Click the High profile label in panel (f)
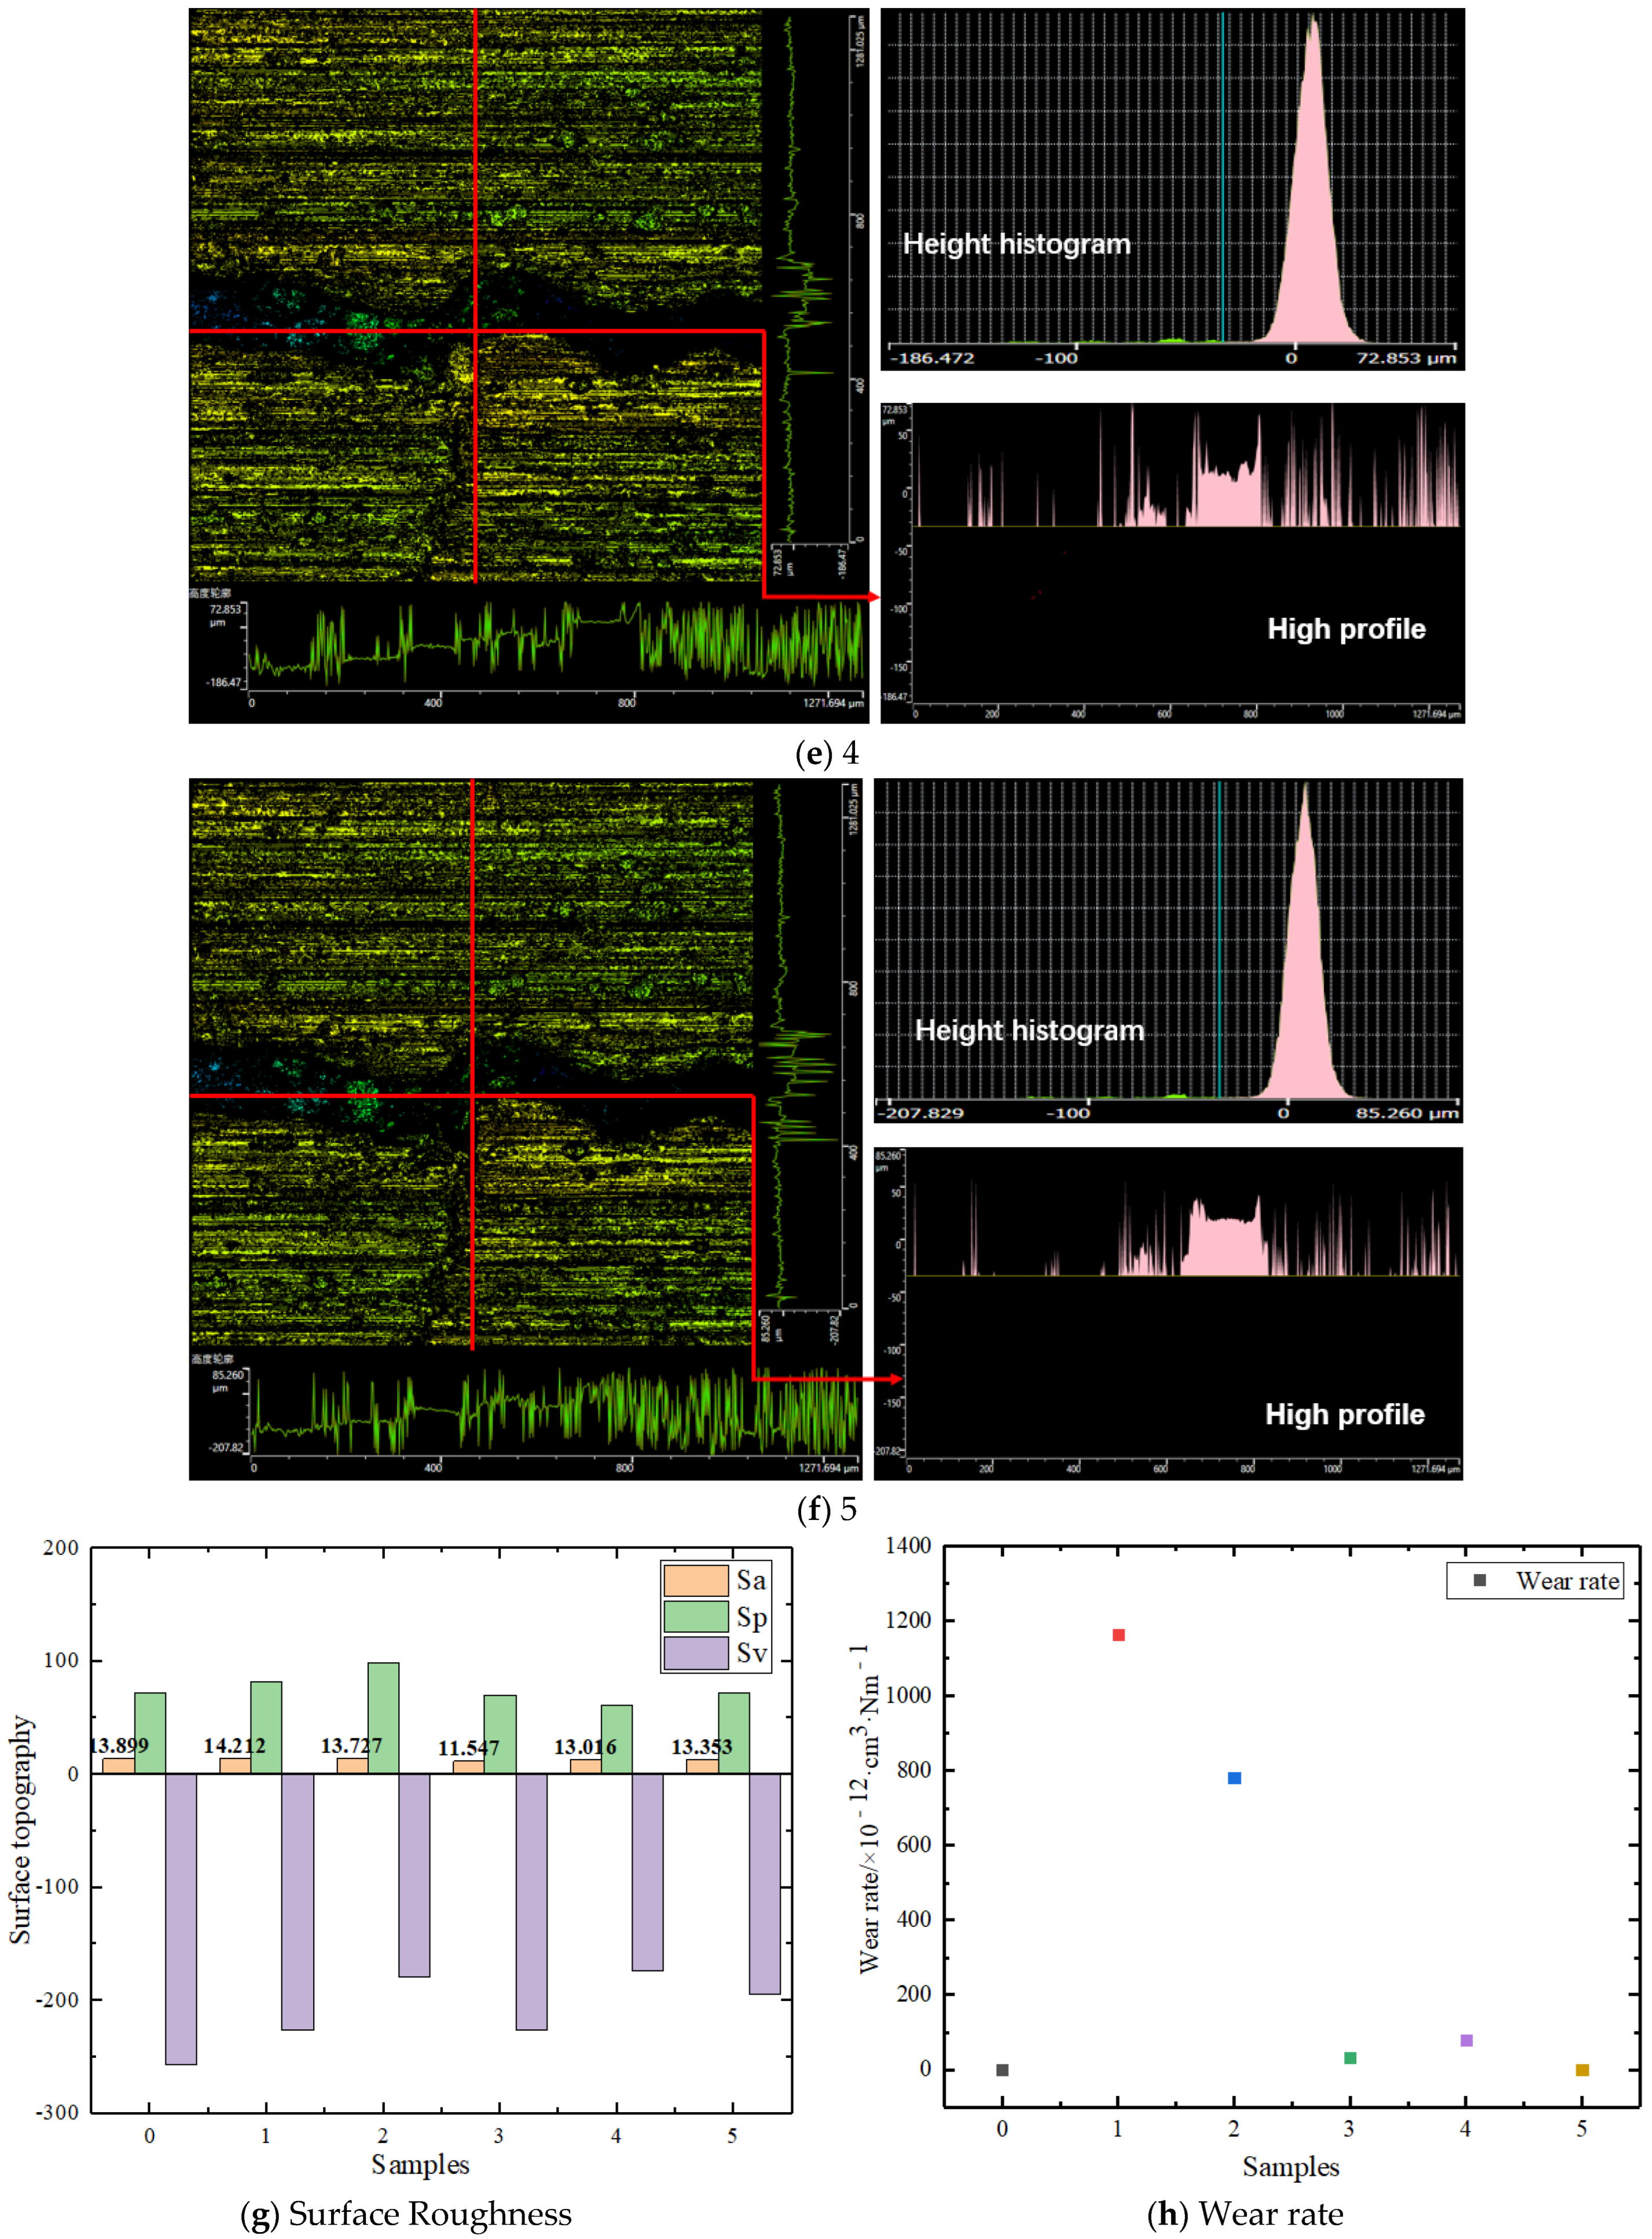The width and height of the screenshot is (1652, 2239). (x=1344, y=1414)
